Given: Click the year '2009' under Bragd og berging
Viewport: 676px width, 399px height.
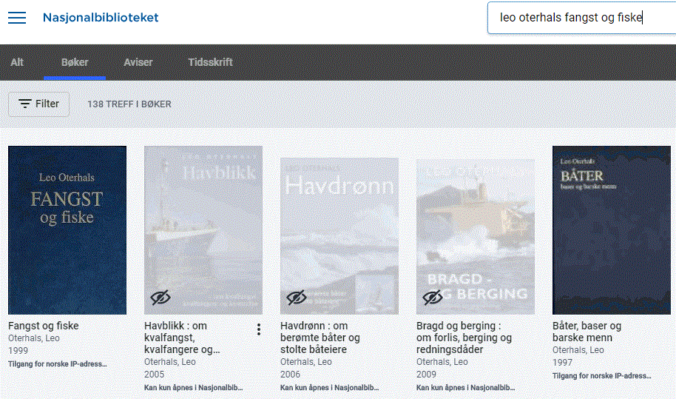Looking at the screenshot, I should pyautogui.click(x=426, y=375).
